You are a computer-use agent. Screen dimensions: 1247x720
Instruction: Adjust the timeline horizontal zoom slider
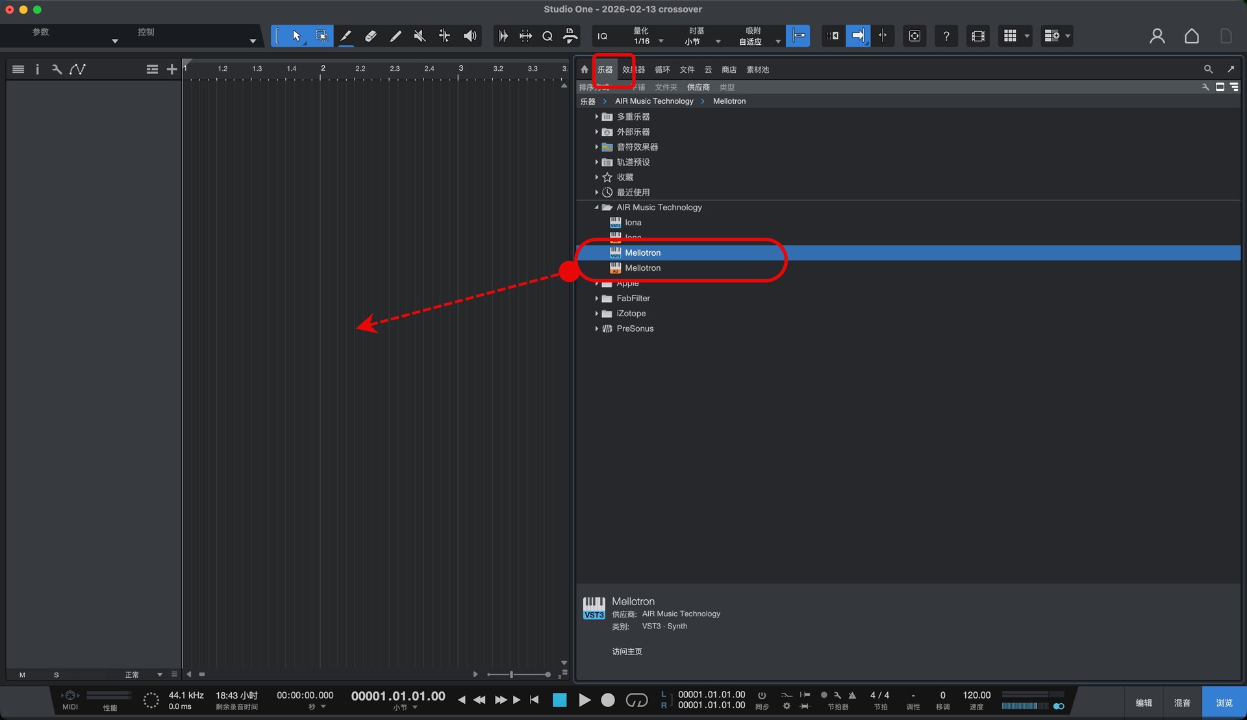click(512, 675)
